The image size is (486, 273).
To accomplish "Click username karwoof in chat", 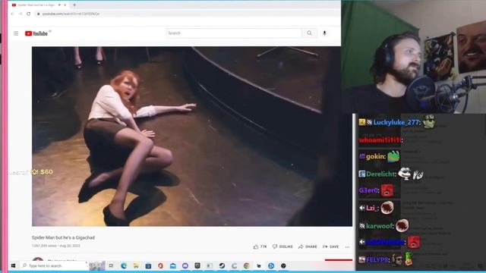I will point(380,226).
